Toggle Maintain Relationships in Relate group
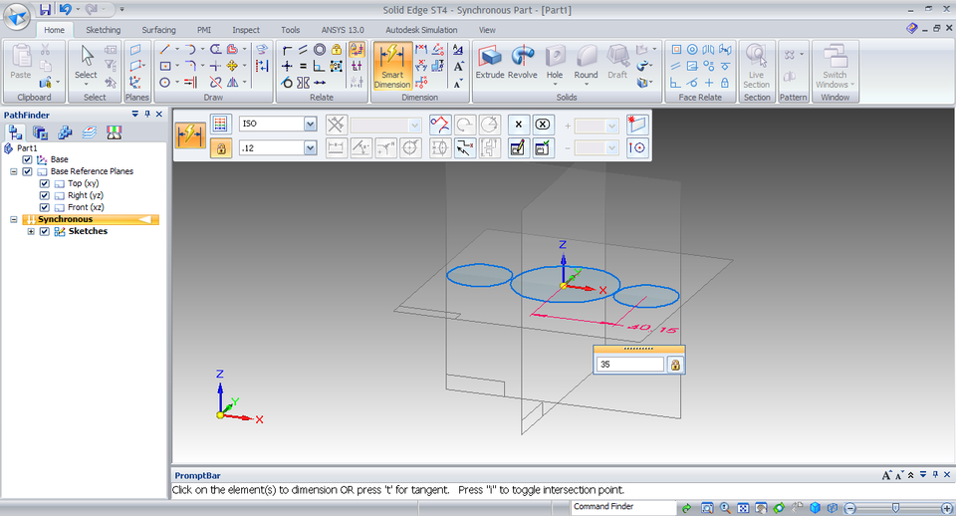This screenshot has width=956, height=516. tap(357, 50)
